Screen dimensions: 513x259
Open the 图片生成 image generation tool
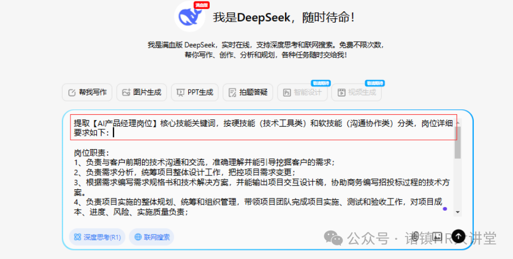click(141, 92)
